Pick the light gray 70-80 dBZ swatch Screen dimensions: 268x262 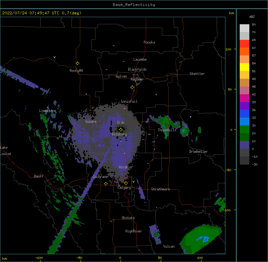point(244,28)
